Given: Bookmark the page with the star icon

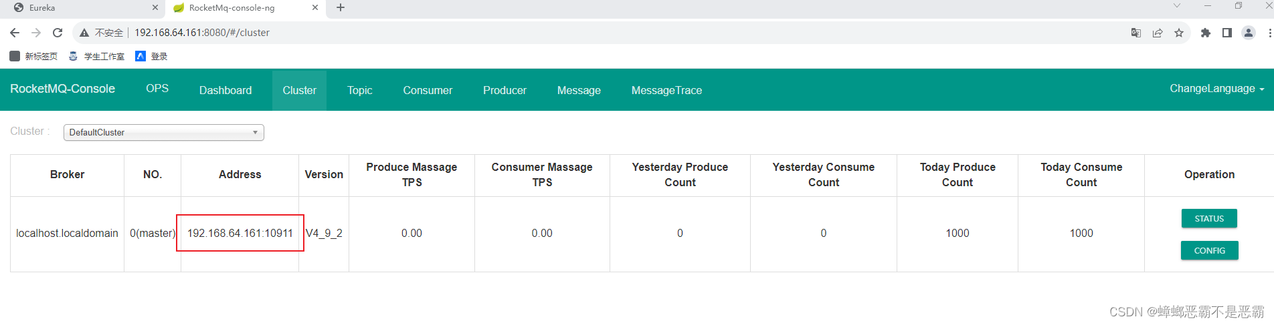Looking at the screenshot, I should coord(1179,33).
